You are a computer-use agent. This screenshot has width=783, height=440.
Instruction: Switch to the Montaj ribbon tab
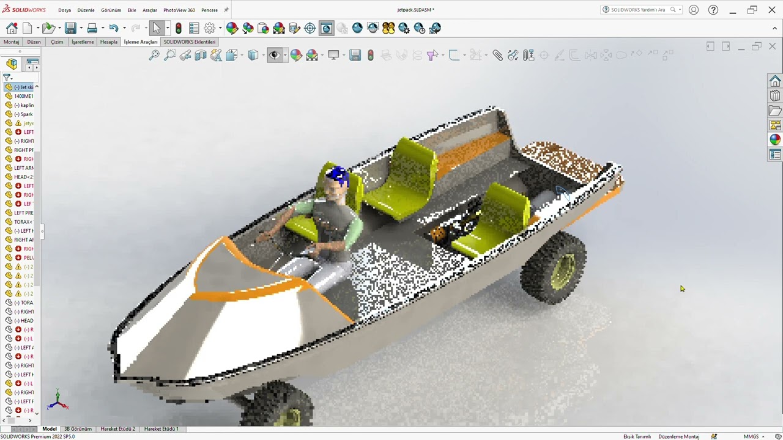12,42
